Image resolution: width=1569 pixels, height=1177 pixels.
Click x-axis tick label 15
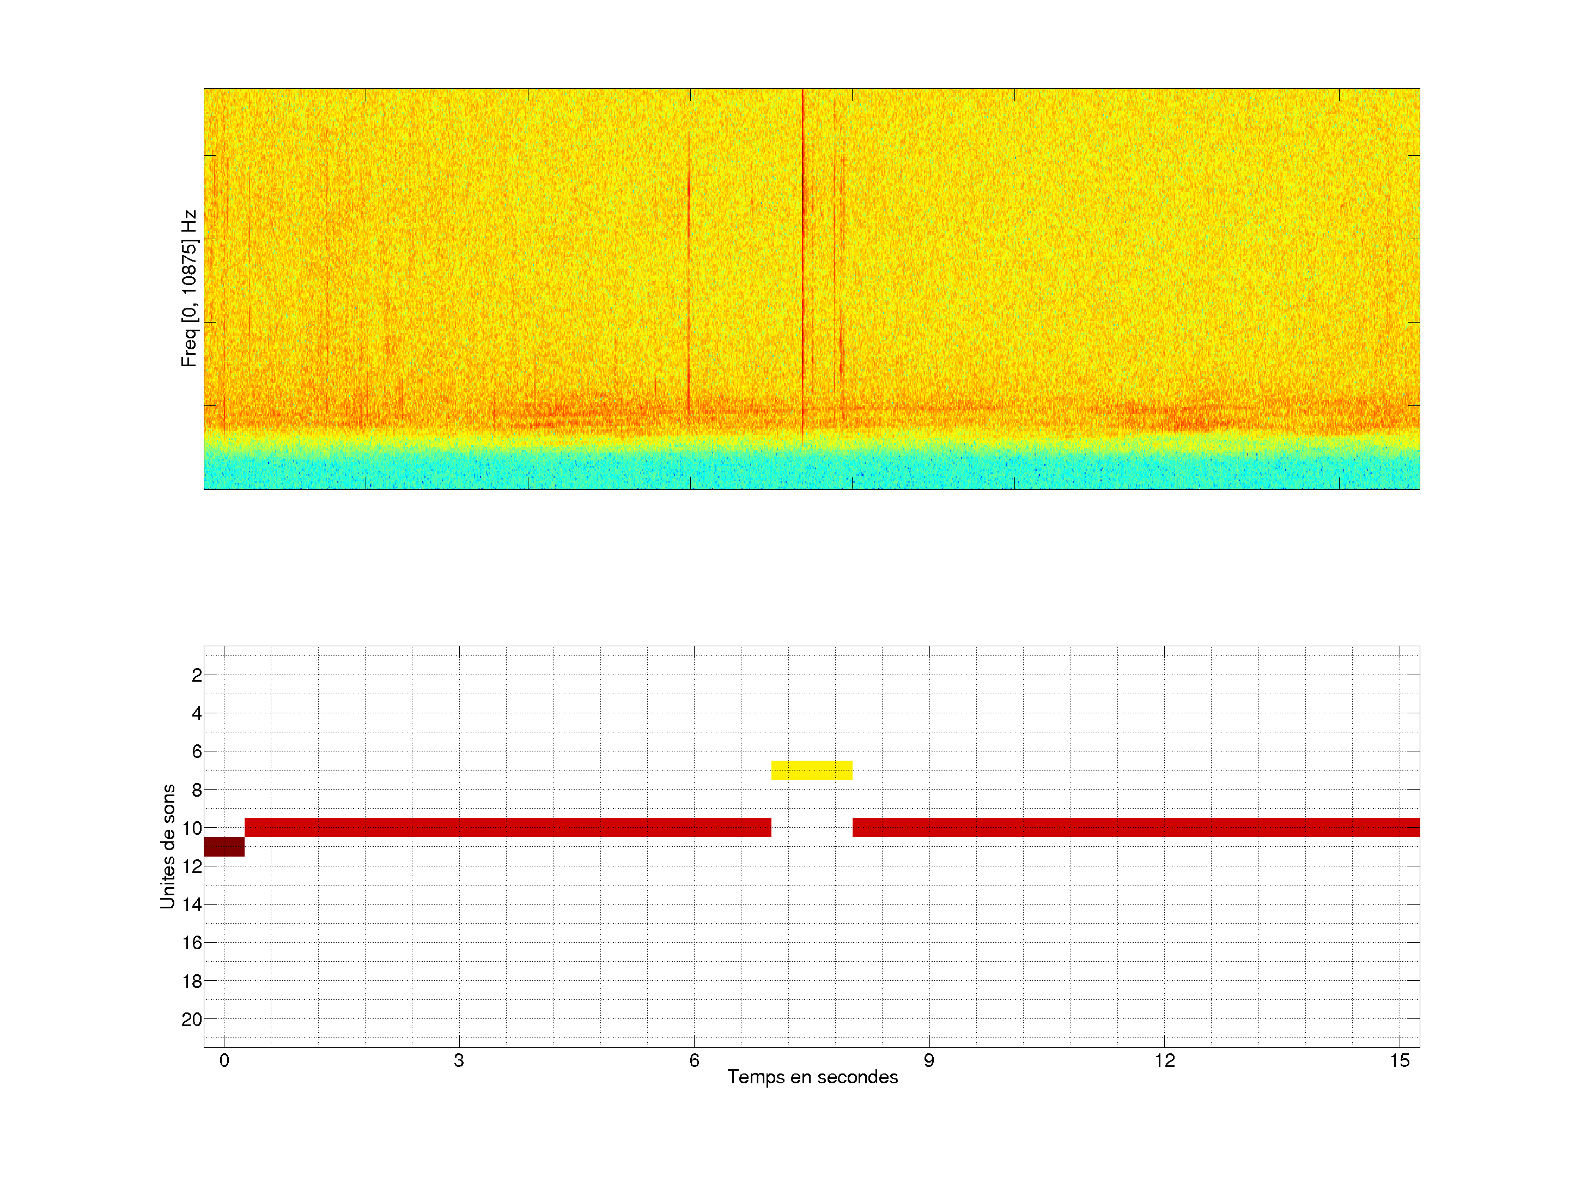[1400, 1060]
